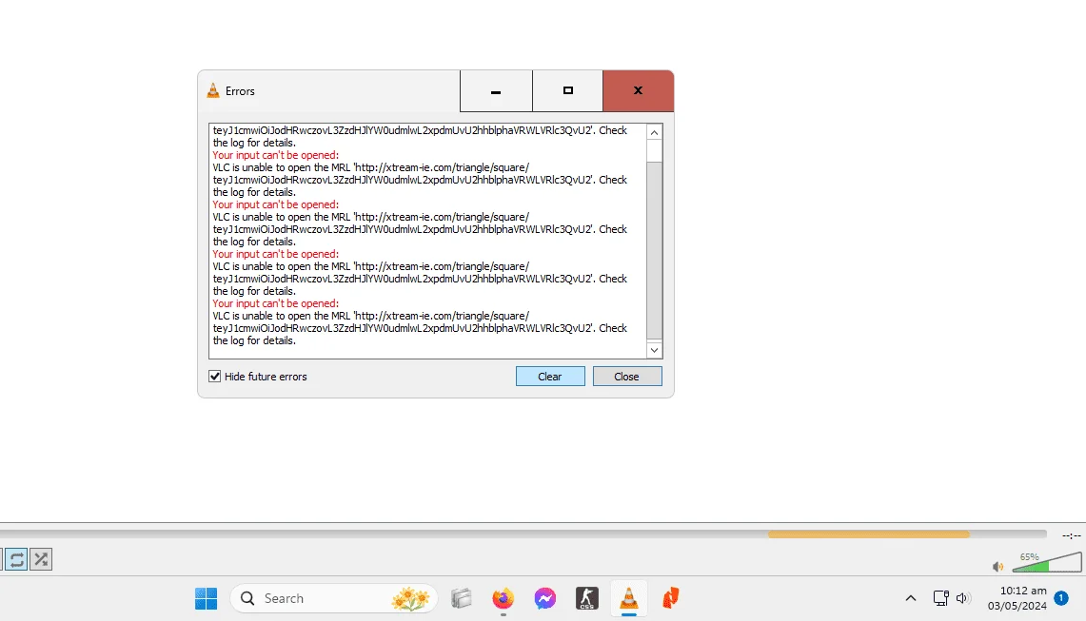Clear the error list with Clear button
The height and width of the screenshot is (621, 1086).
pyautogui.click(x=550, y=377)
